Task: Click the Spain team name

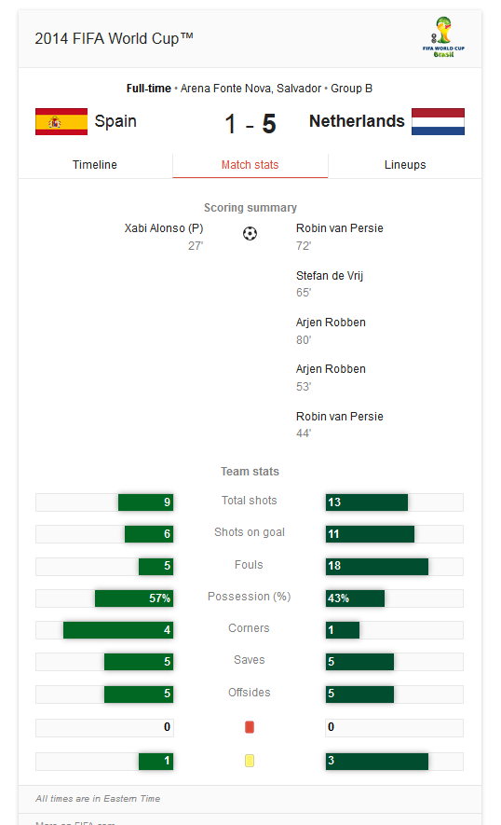Action: (x=115, y=121)
